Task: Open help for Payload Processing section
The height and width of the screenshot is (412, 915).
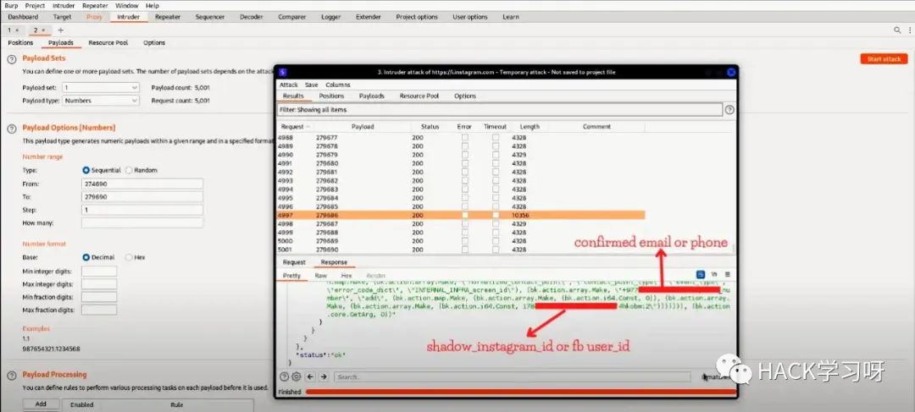Action: pyautogui.click(x=13, y=375)
